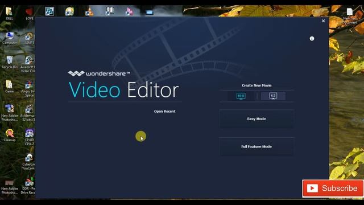Select the AIMP3 desktop shortcut
The width and height of the screenshot is (364, 205).
(29, 38)
